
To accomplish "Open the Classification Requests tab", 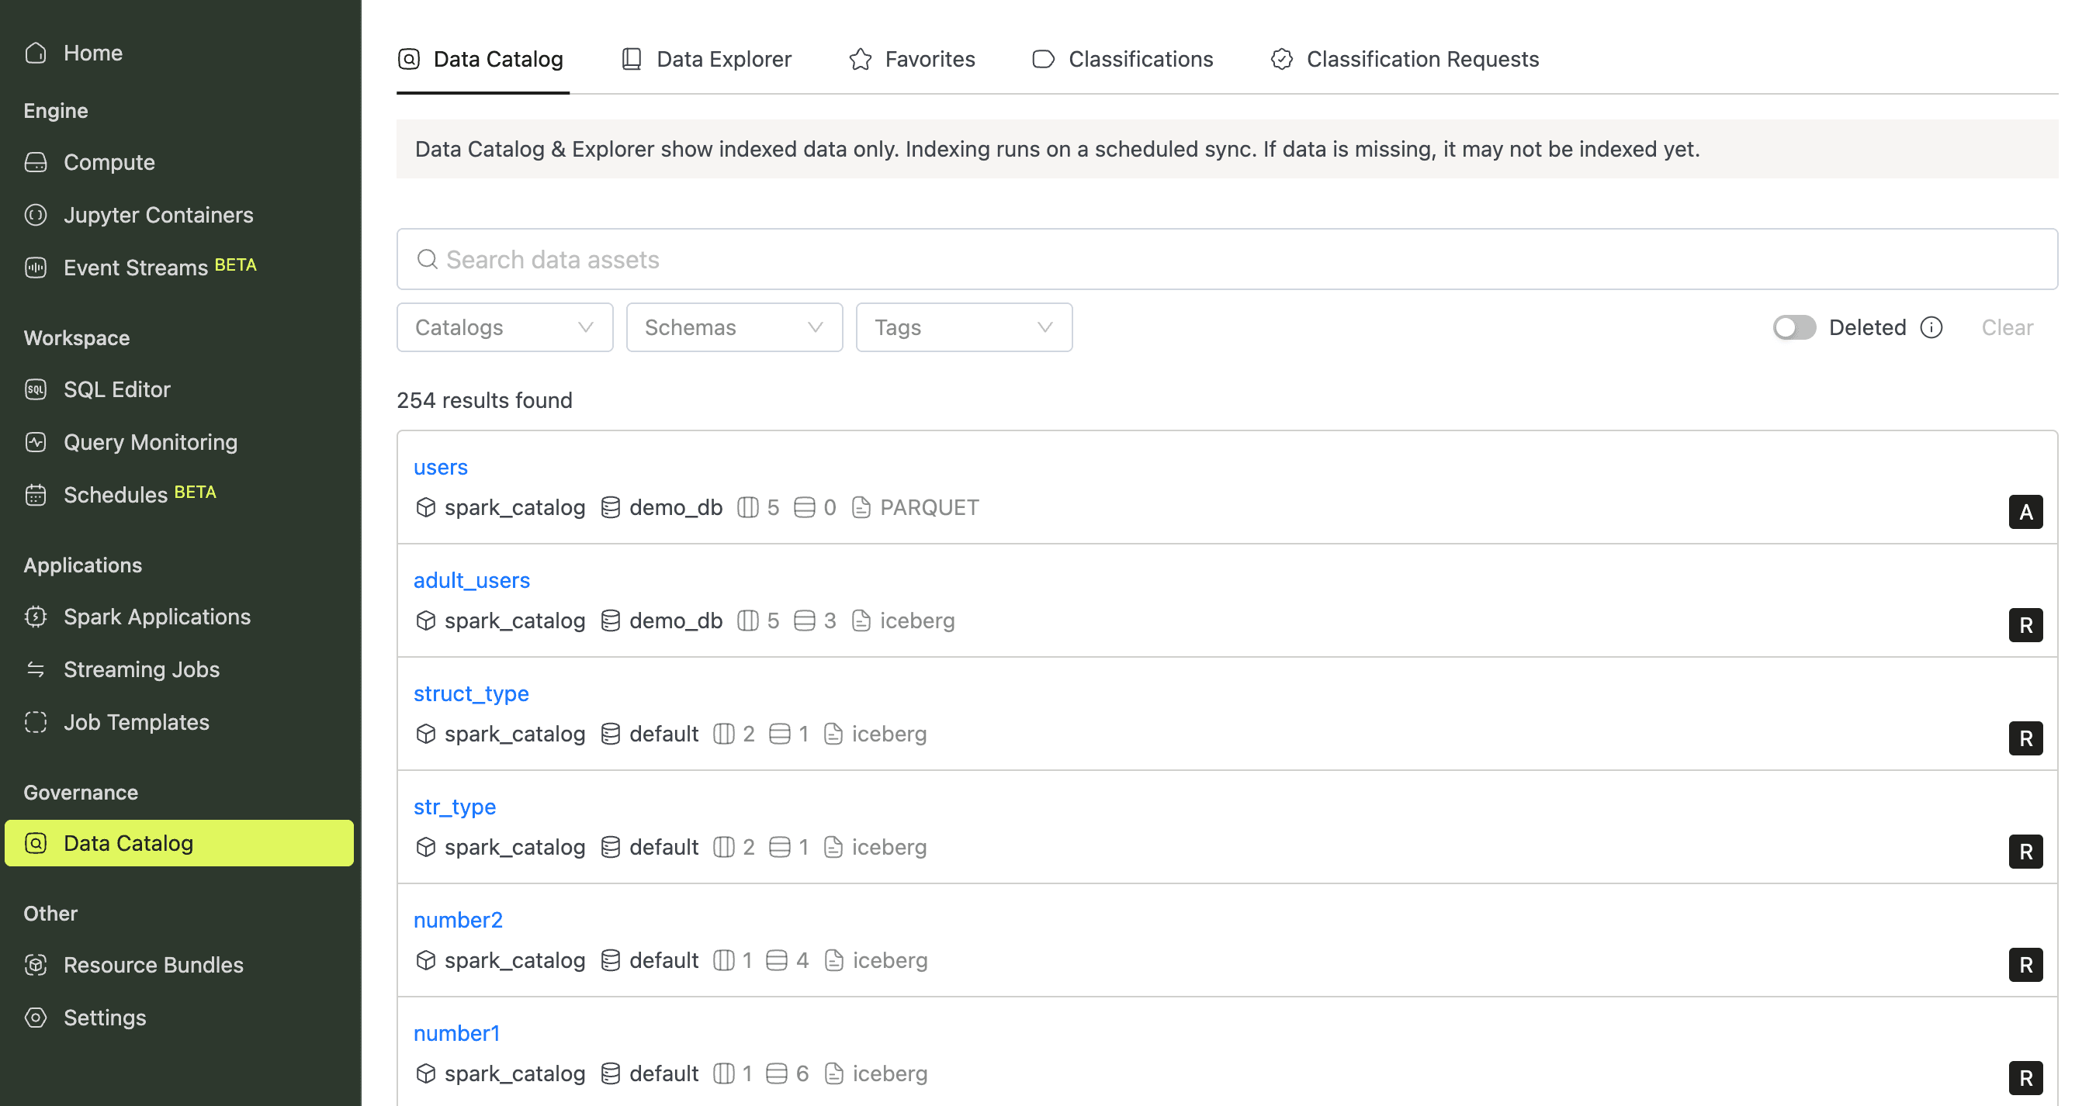I will click(x=1405, y=59).
